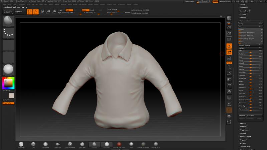Open the Transform menu

point(121,5)
